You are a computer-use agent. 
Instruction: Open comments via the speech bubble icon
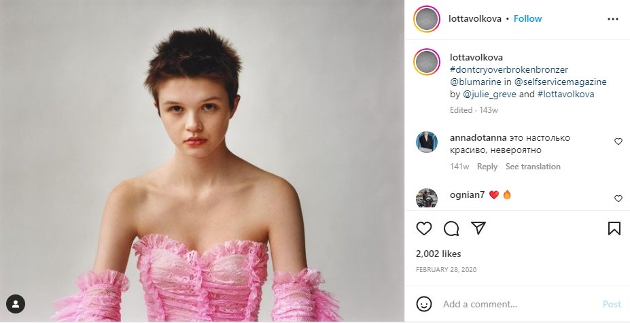coord(451,228)
